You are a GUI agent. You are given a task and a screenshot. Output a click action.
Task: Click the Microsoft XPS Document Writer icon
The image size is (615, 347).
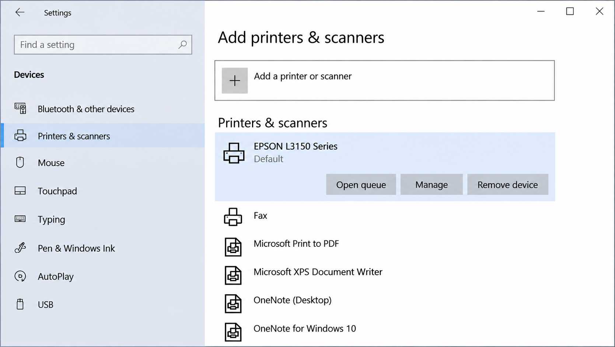[x=233, y=275]
